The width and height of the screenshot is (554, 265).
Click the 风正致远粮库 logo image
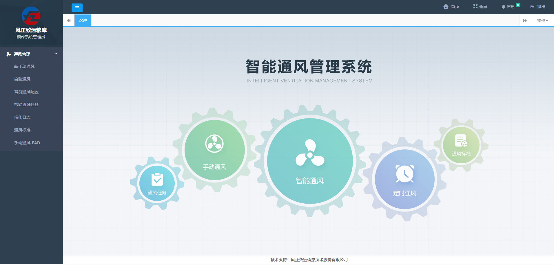31,16
